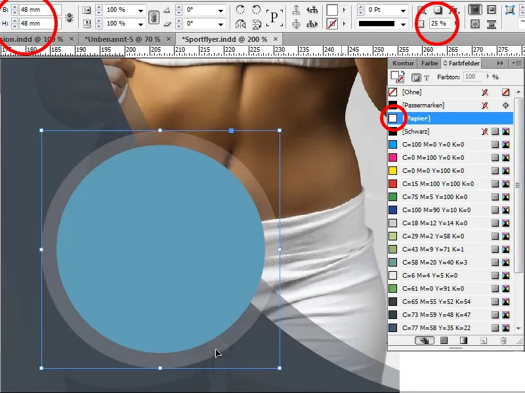Select the C=100 M=0 Y=0 K=0 swatch
Image resolution: width=525 pixels, height=393 pixels.
coord(450,144)
